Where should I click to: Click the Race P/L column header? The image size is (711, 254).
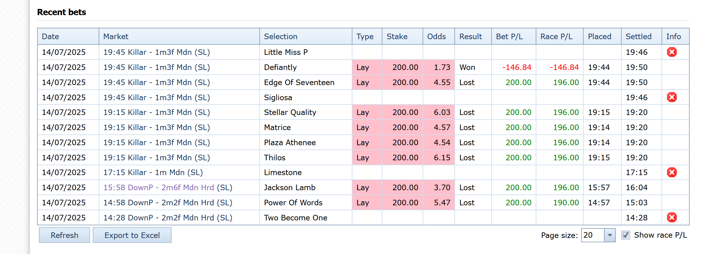tap(556, 36)
